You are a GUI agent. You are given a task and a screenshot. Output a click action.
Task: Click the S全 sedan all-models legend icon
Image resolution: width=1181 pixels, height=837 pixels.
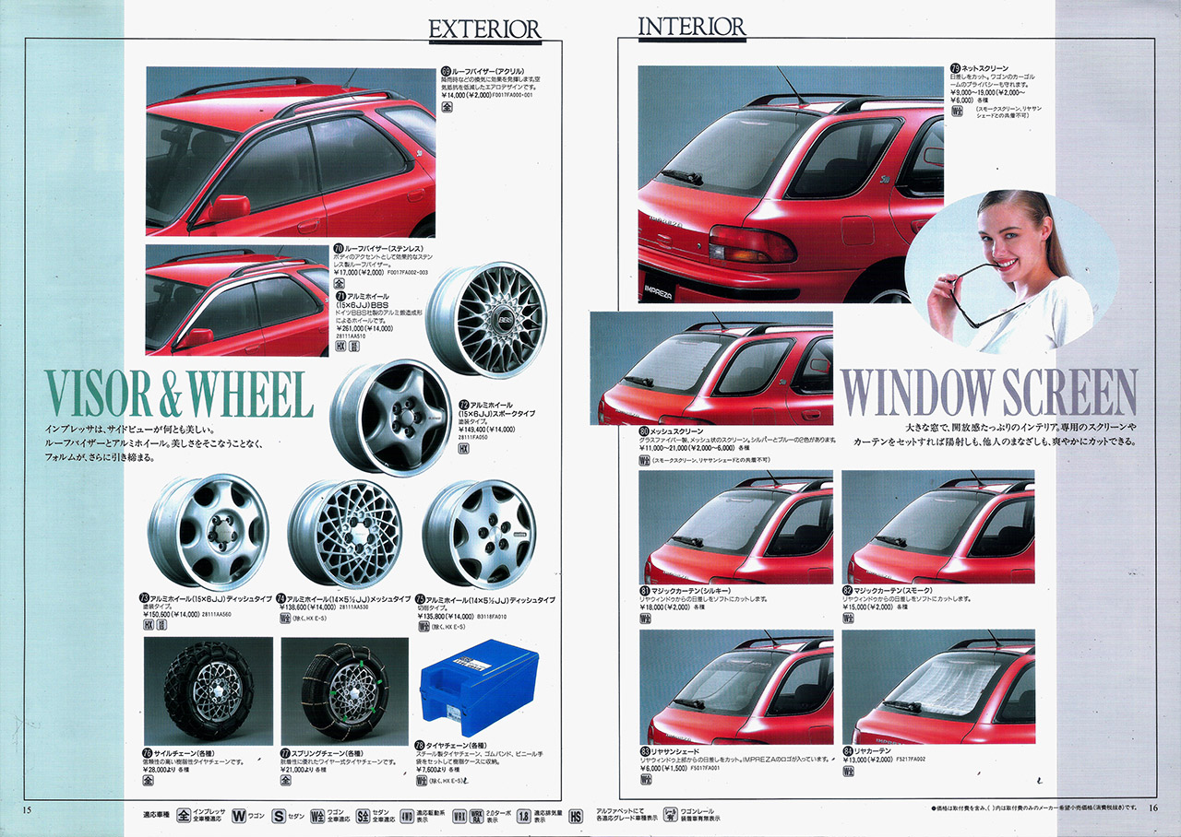pyautogui.click(x=364, y=816)
